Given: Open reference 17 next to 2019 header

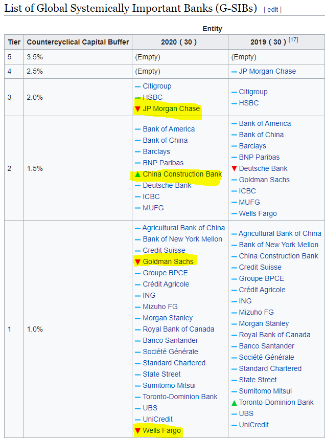Looking at the screenshot, I should click(x=293, y=40).
